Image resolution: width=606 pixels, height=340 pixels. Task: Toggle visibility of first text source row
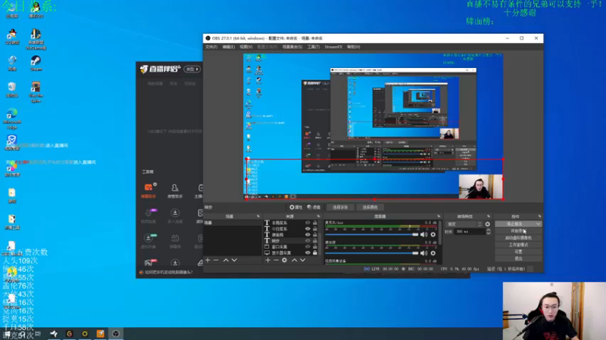pyautogui.click(x=308, y=223)
